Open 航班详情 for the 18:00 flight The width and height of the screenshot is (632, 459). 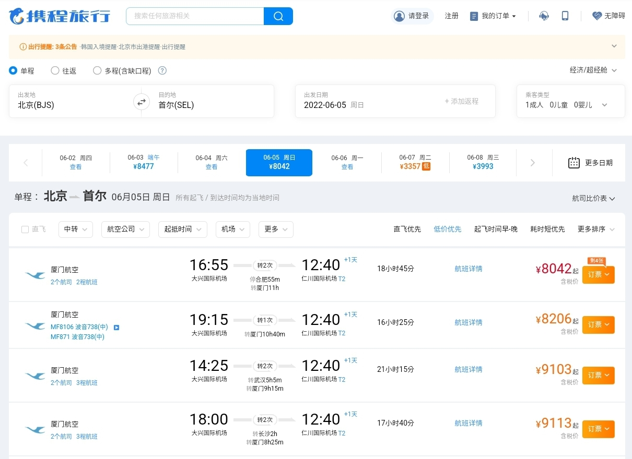click(x=469, y=424)
